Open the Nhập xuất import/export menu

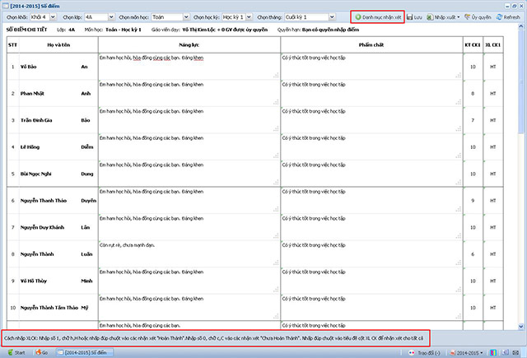click(446, 16)
